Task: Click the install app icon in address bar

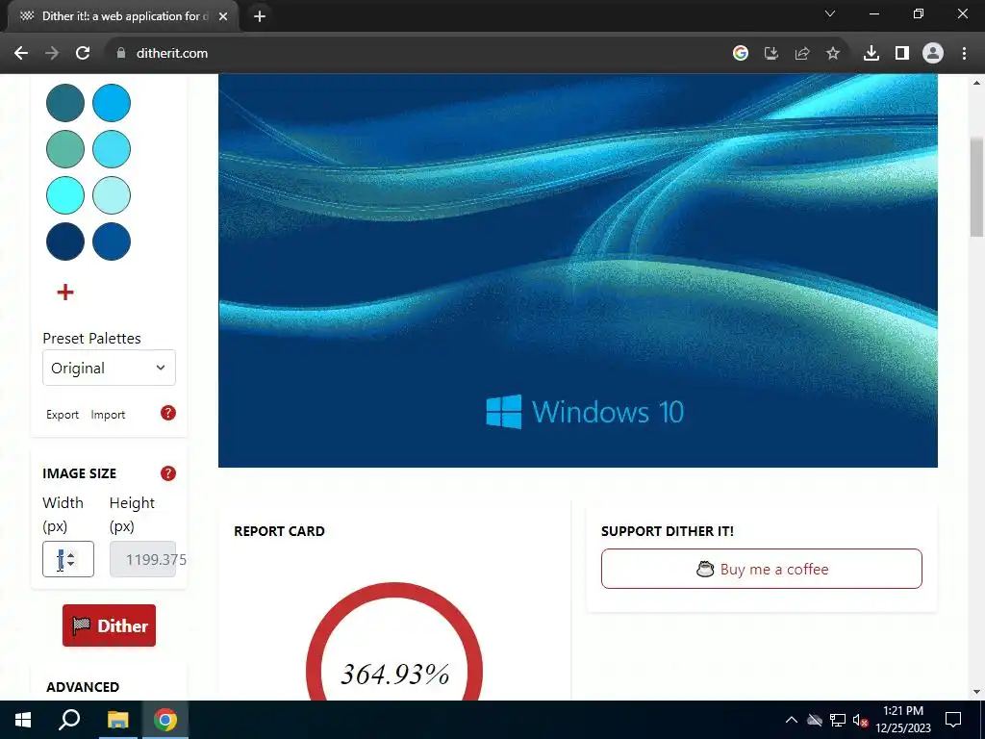Action: click(x=771, y=54)
